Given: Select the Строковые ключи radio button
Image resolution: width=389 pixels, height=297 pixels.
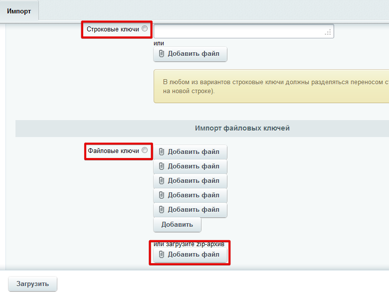Looking at the screenshot, I should click(145, 28).
